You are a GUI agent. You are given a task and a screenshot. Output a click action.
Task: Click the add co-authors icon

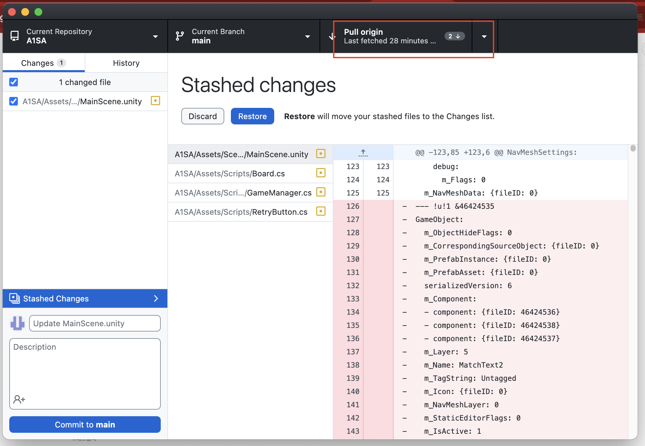[19, 399]
